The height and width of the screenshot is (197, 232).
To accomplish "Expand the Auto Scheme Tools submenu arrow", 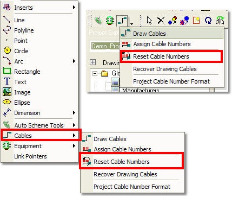I will (x=74, y=125).
